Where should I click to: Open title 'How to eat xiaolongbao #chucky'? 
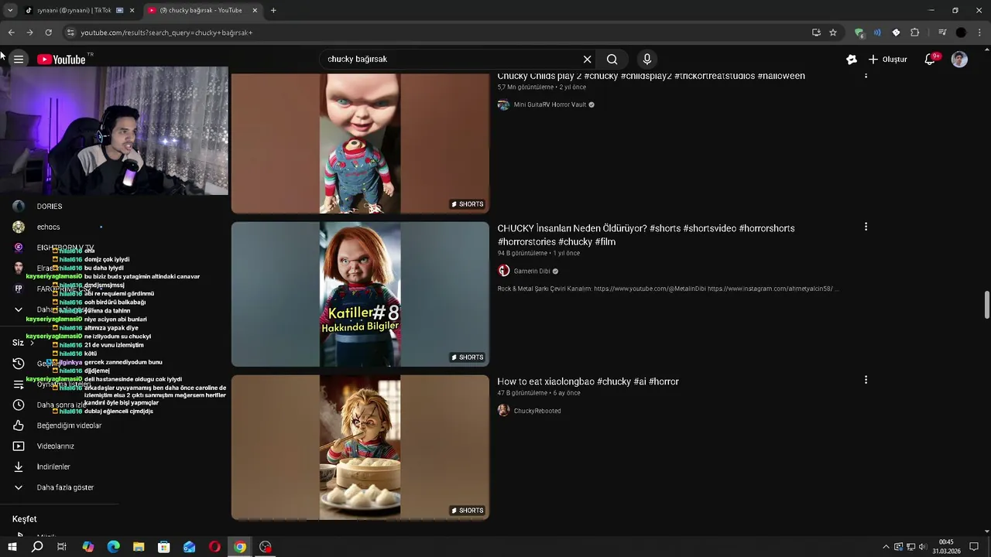588,381
